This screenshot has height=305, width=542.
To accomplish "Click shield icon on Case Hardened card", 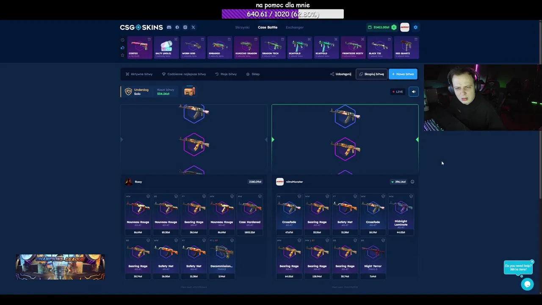I will click(x=260, y=197).
